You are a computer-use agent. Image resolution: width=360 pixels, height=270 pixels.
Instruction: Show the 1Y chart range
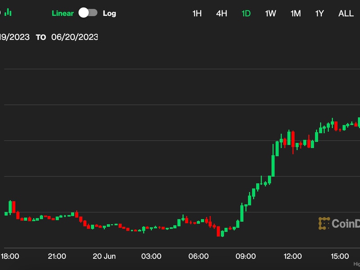click(x=319, y=13)
